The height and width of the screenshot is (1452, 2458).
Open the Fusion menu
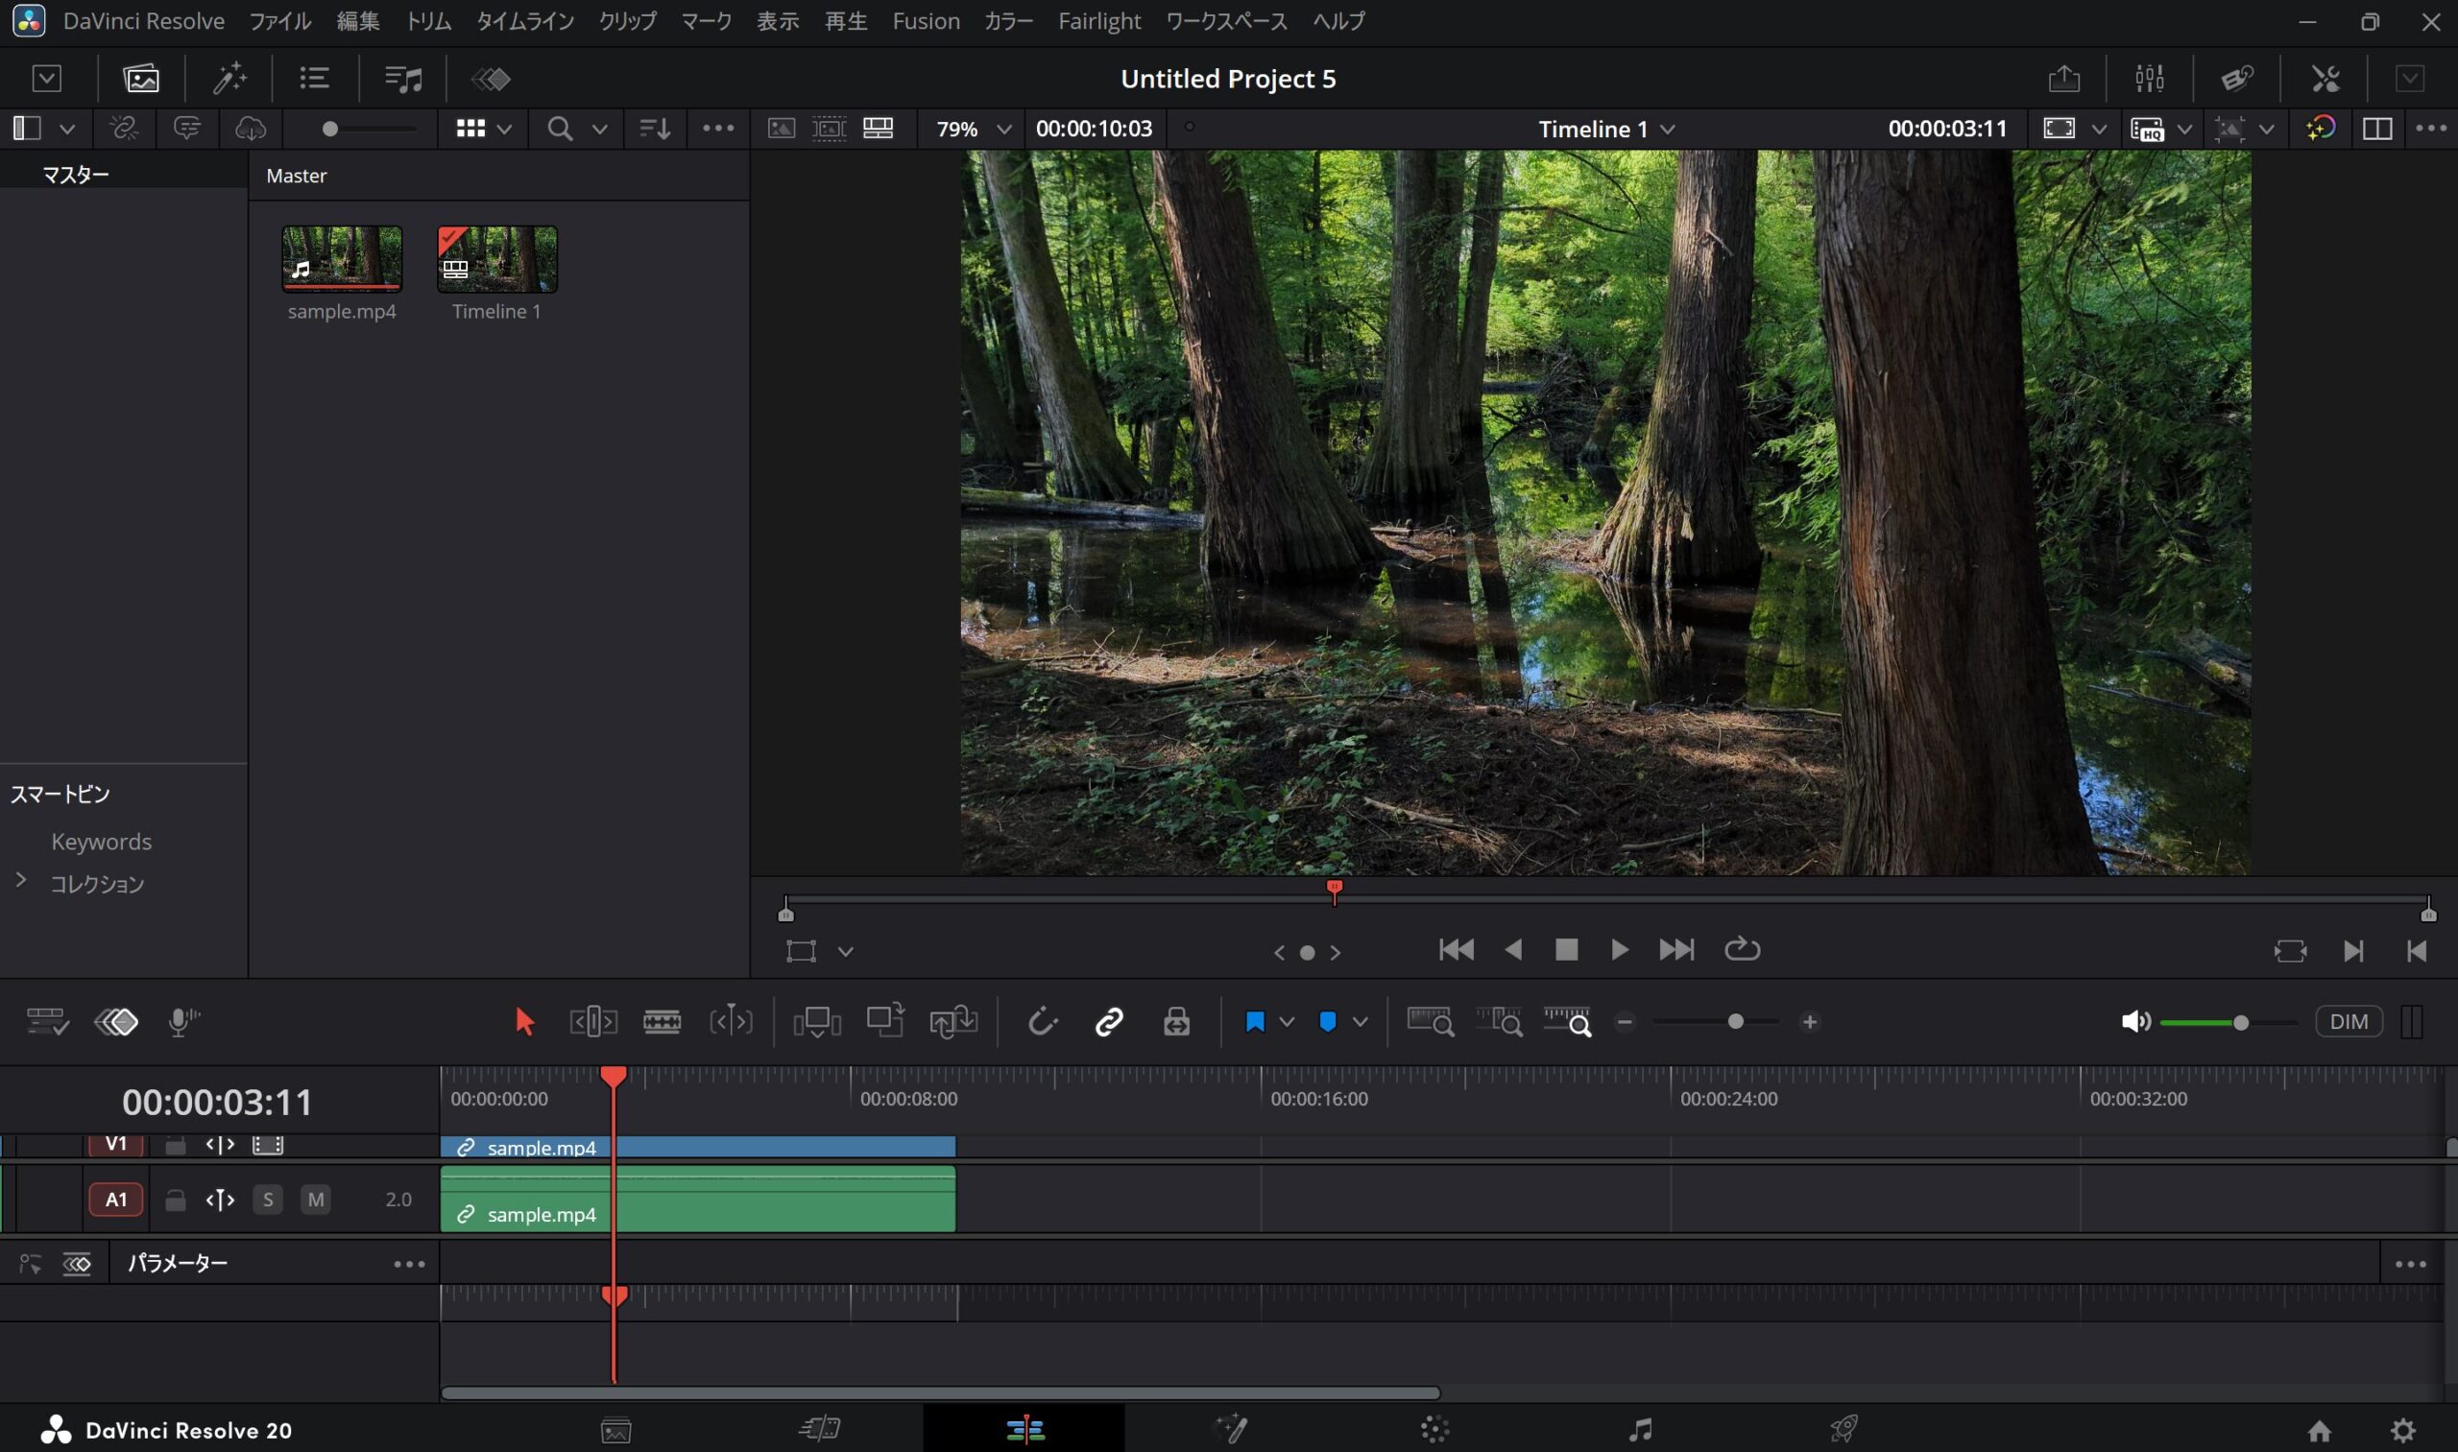pyautogui.click(x=926, y=20)
